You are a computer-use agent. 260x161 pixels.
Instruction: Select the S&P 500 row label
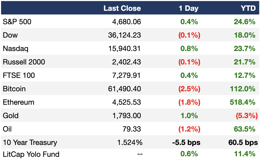[x=17, y=22]
